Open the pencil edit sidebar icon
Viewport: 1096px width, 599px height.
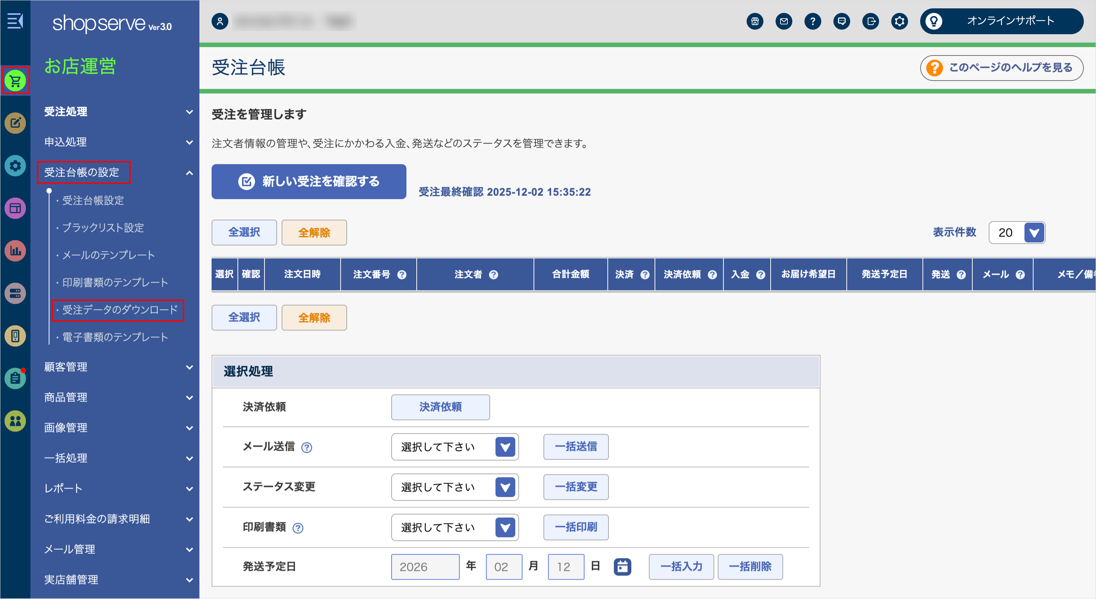pos(15,123)
